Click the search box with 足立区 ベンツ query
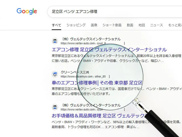Viewport: 182px width, 137px height. 115,12
